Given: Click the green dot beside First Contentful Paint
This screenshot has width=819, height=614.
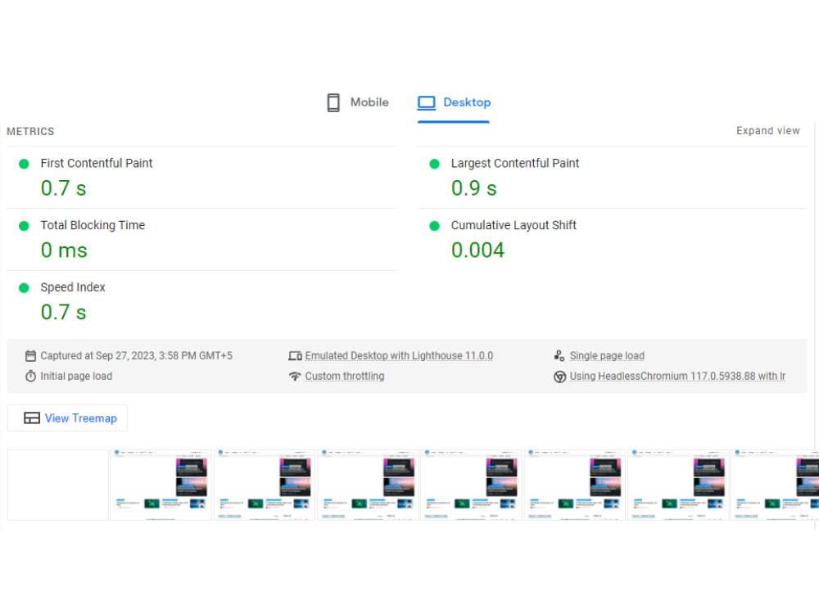Looking at the screenshot, I should 24,164.
